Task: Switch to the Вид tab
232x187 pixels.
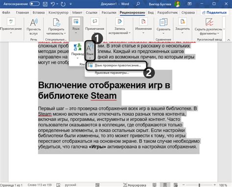Action: pos(151,13)
